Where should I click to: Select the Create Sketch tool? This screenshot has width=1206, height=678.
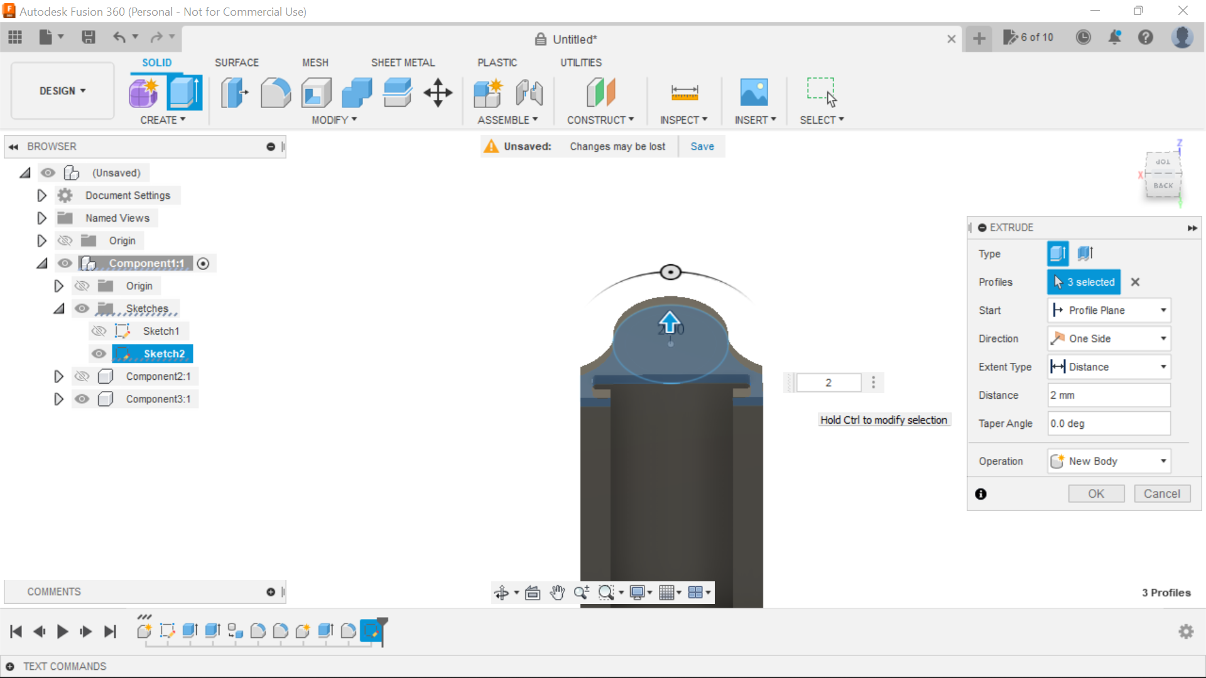coord(144,92)
